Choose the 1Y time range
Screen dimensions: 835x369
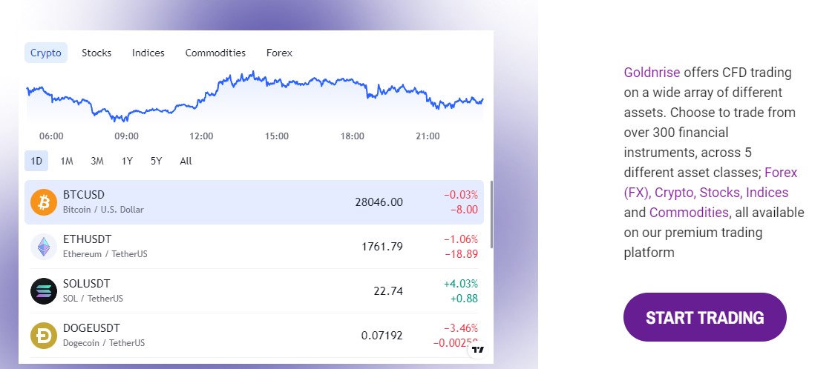coord(127,161)
